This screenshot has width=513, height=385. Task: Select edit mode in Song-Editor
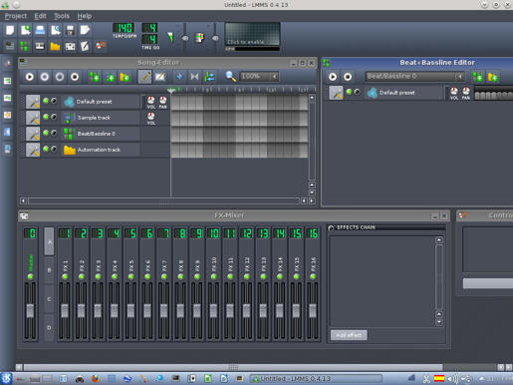coord(159,77)
